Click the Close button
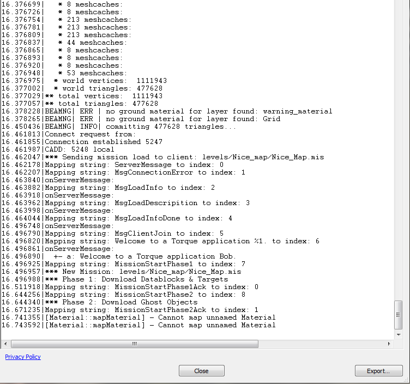The width and height of the screenshot is (410, 384). click(x=202, y=371)
